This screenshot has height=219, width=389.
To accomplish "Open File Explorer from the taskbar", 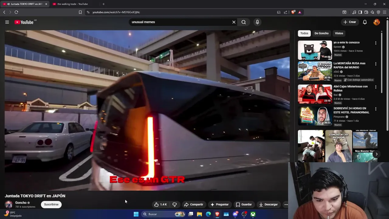I will coord(199,214).
